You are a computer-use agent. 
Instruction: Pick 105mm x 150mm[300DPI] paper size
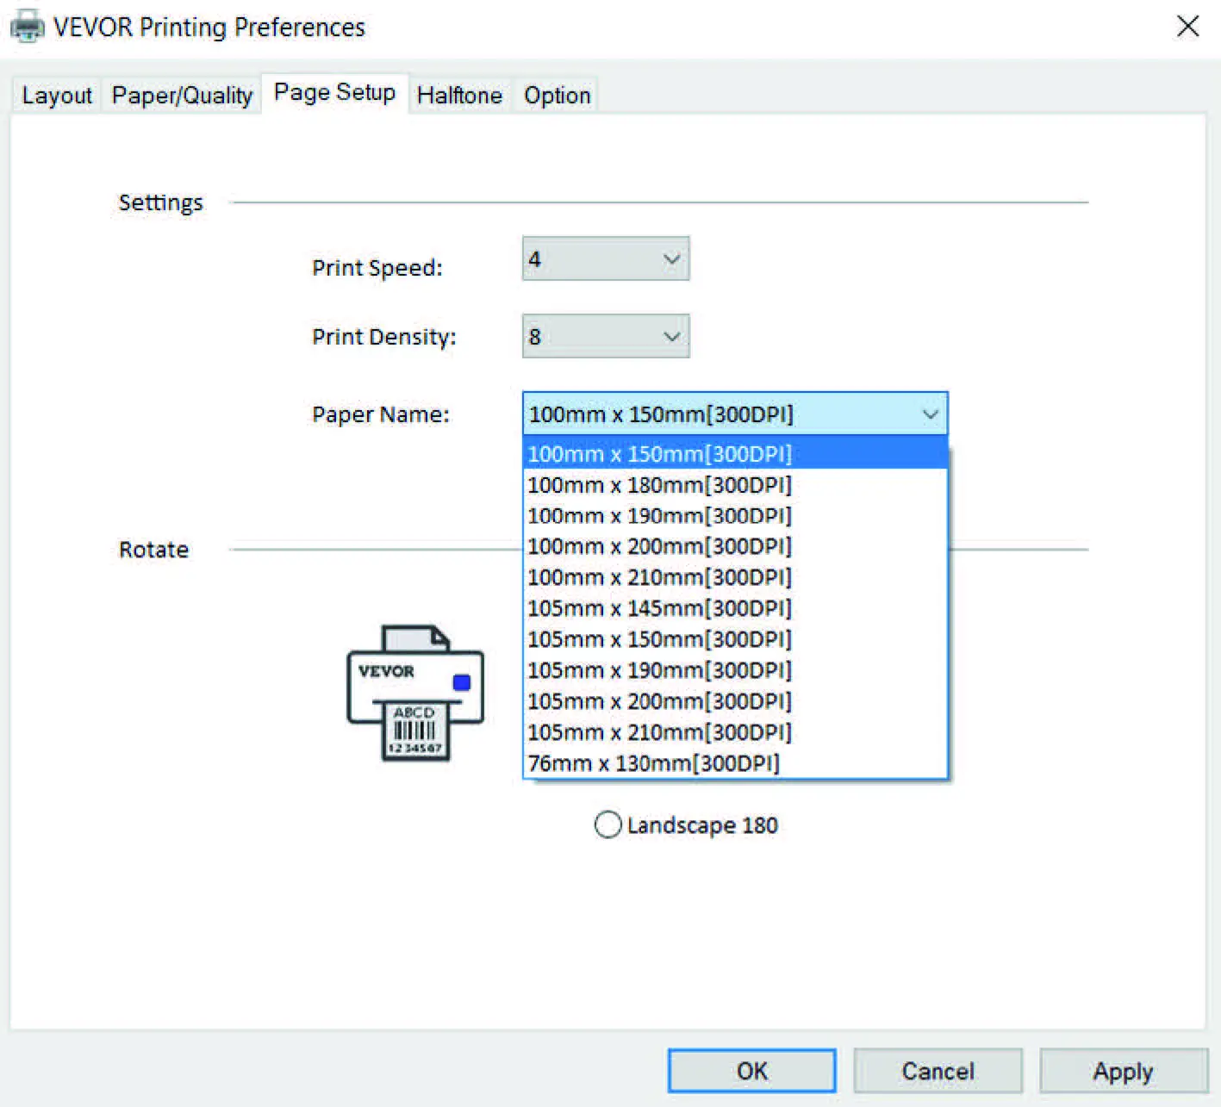coord(735,639)
